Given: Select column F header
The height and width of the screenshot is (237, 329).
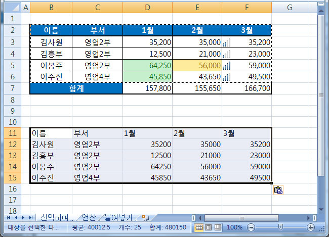Looking at the screenshot, I should pyautogui.click(x=247, y=8).
